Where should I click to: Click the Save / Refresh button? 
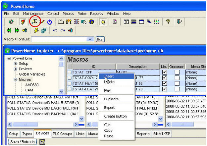[x=23, y=142]
